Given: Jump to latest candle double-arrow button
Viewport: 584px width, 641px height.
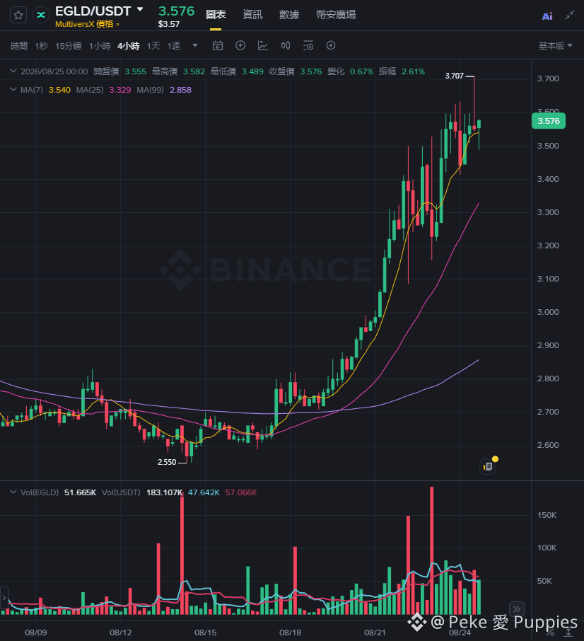Looking at the screenshot, I should coord(517,609).
